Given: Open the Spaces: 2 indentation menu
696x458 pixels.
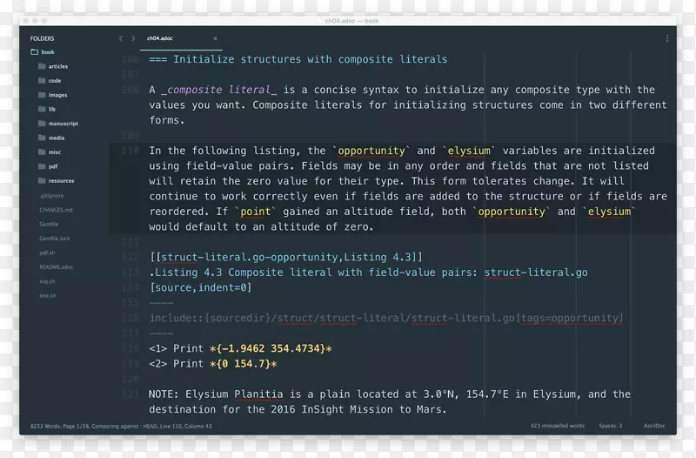Looking at the screenshot, I should (611, 426).
